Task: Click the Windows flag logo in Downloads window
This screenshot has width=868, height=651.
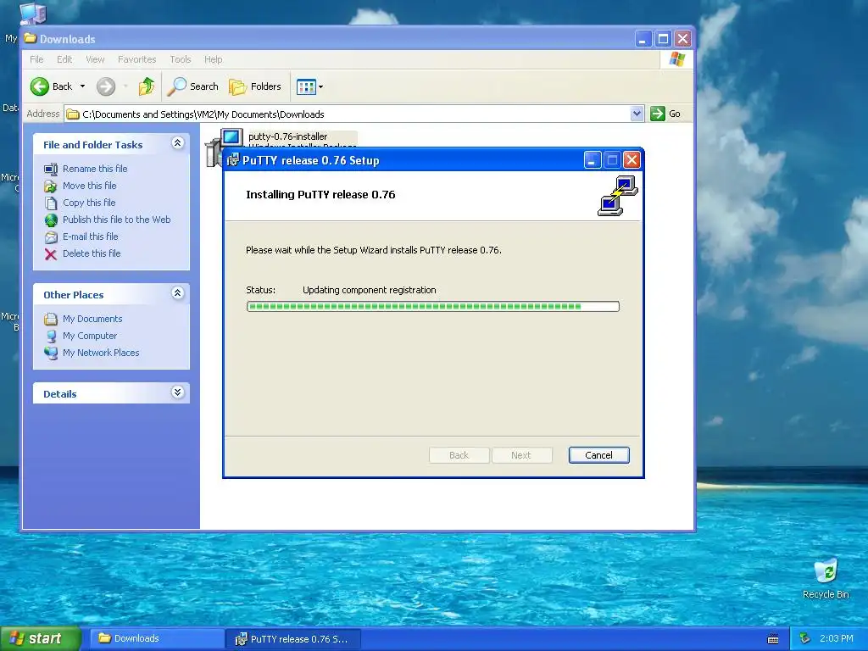Action: (676, 59)
